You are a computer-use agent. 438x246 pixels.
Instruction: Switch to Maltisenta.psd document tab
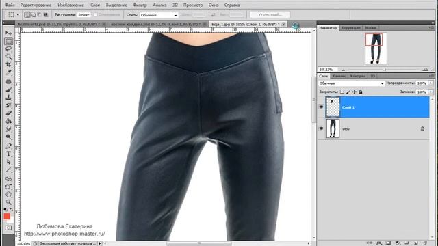pos(59,25)
